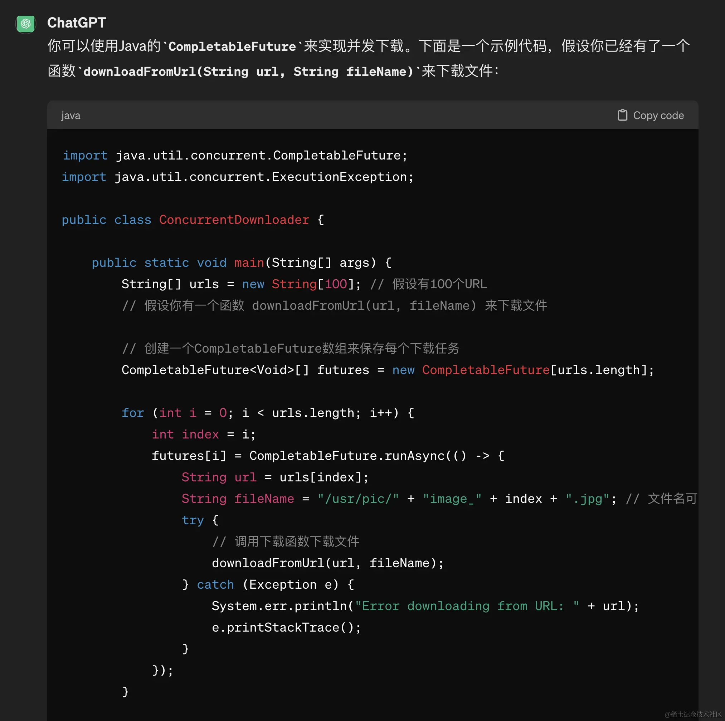Click the ChatGPT name heading
725x721 pixels.
point(77,23)
